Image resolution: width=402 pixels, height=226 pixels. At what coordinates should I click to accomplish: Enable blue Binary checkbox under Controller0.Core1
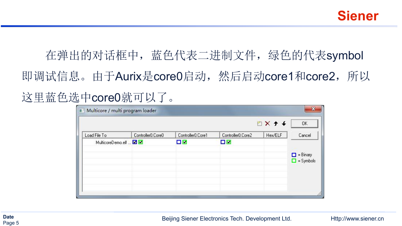[x=179, y=142]
